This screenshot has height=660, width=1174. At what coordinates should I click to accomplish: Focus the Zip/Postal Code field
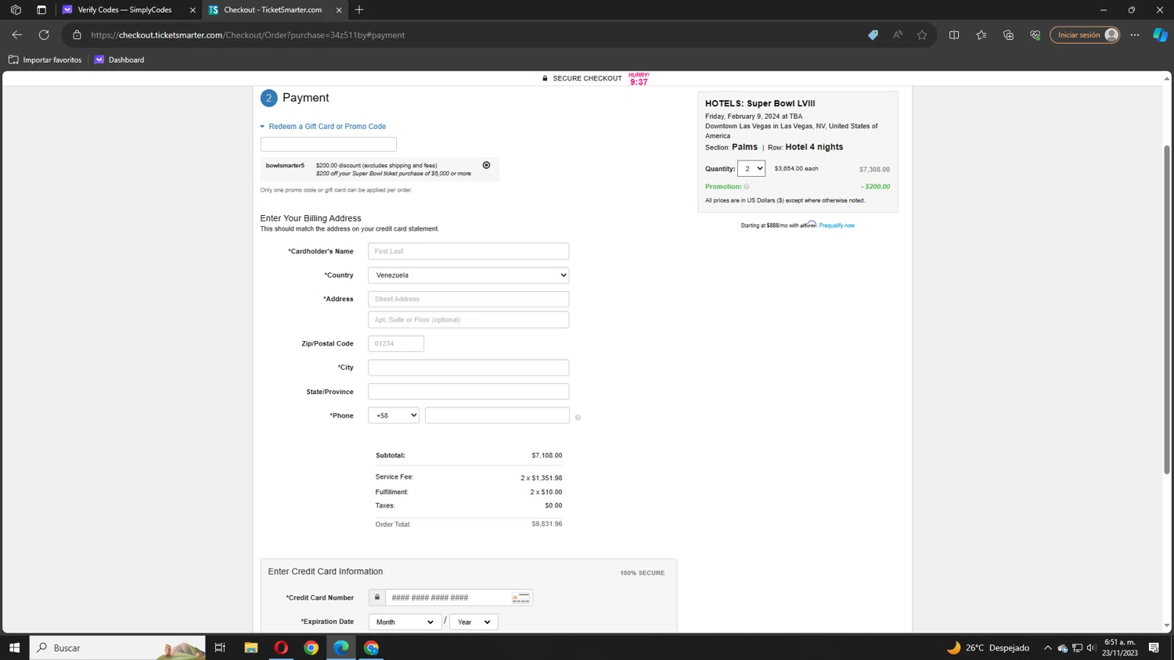(x=396, y=344)
